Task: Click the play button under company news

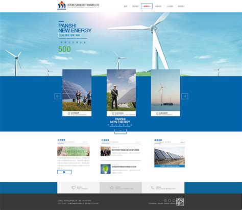Action: (x=64, y=172)
